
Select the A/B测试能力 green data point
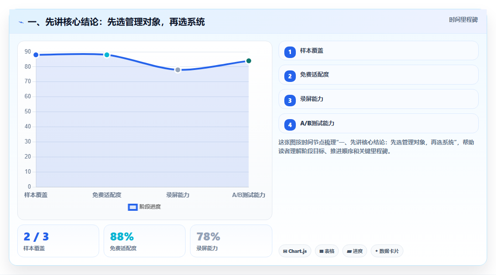[248, 61]
